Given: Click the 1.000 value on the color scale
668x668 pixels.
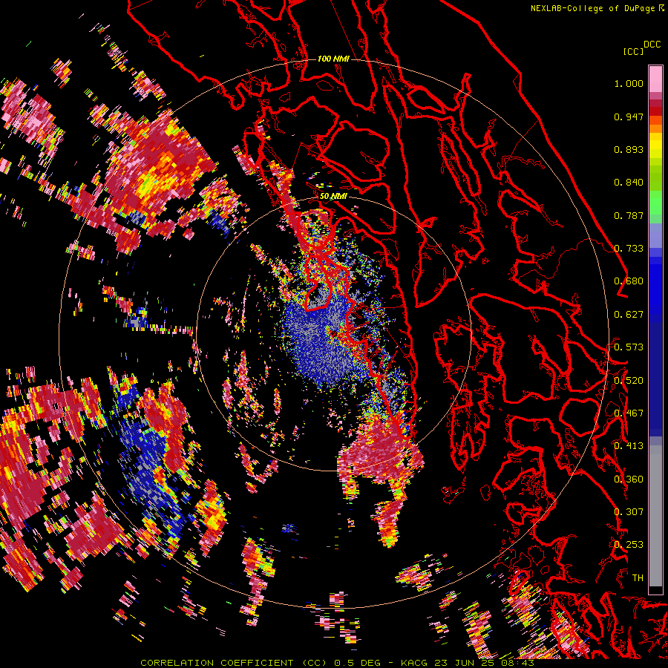Looking at the screenshot, I should [629, 83].
